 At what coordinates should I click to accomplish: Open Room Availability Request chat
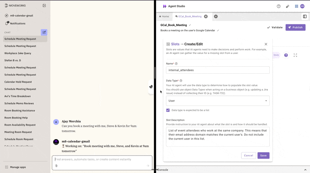pyautogui.click(x=20, y=125)
